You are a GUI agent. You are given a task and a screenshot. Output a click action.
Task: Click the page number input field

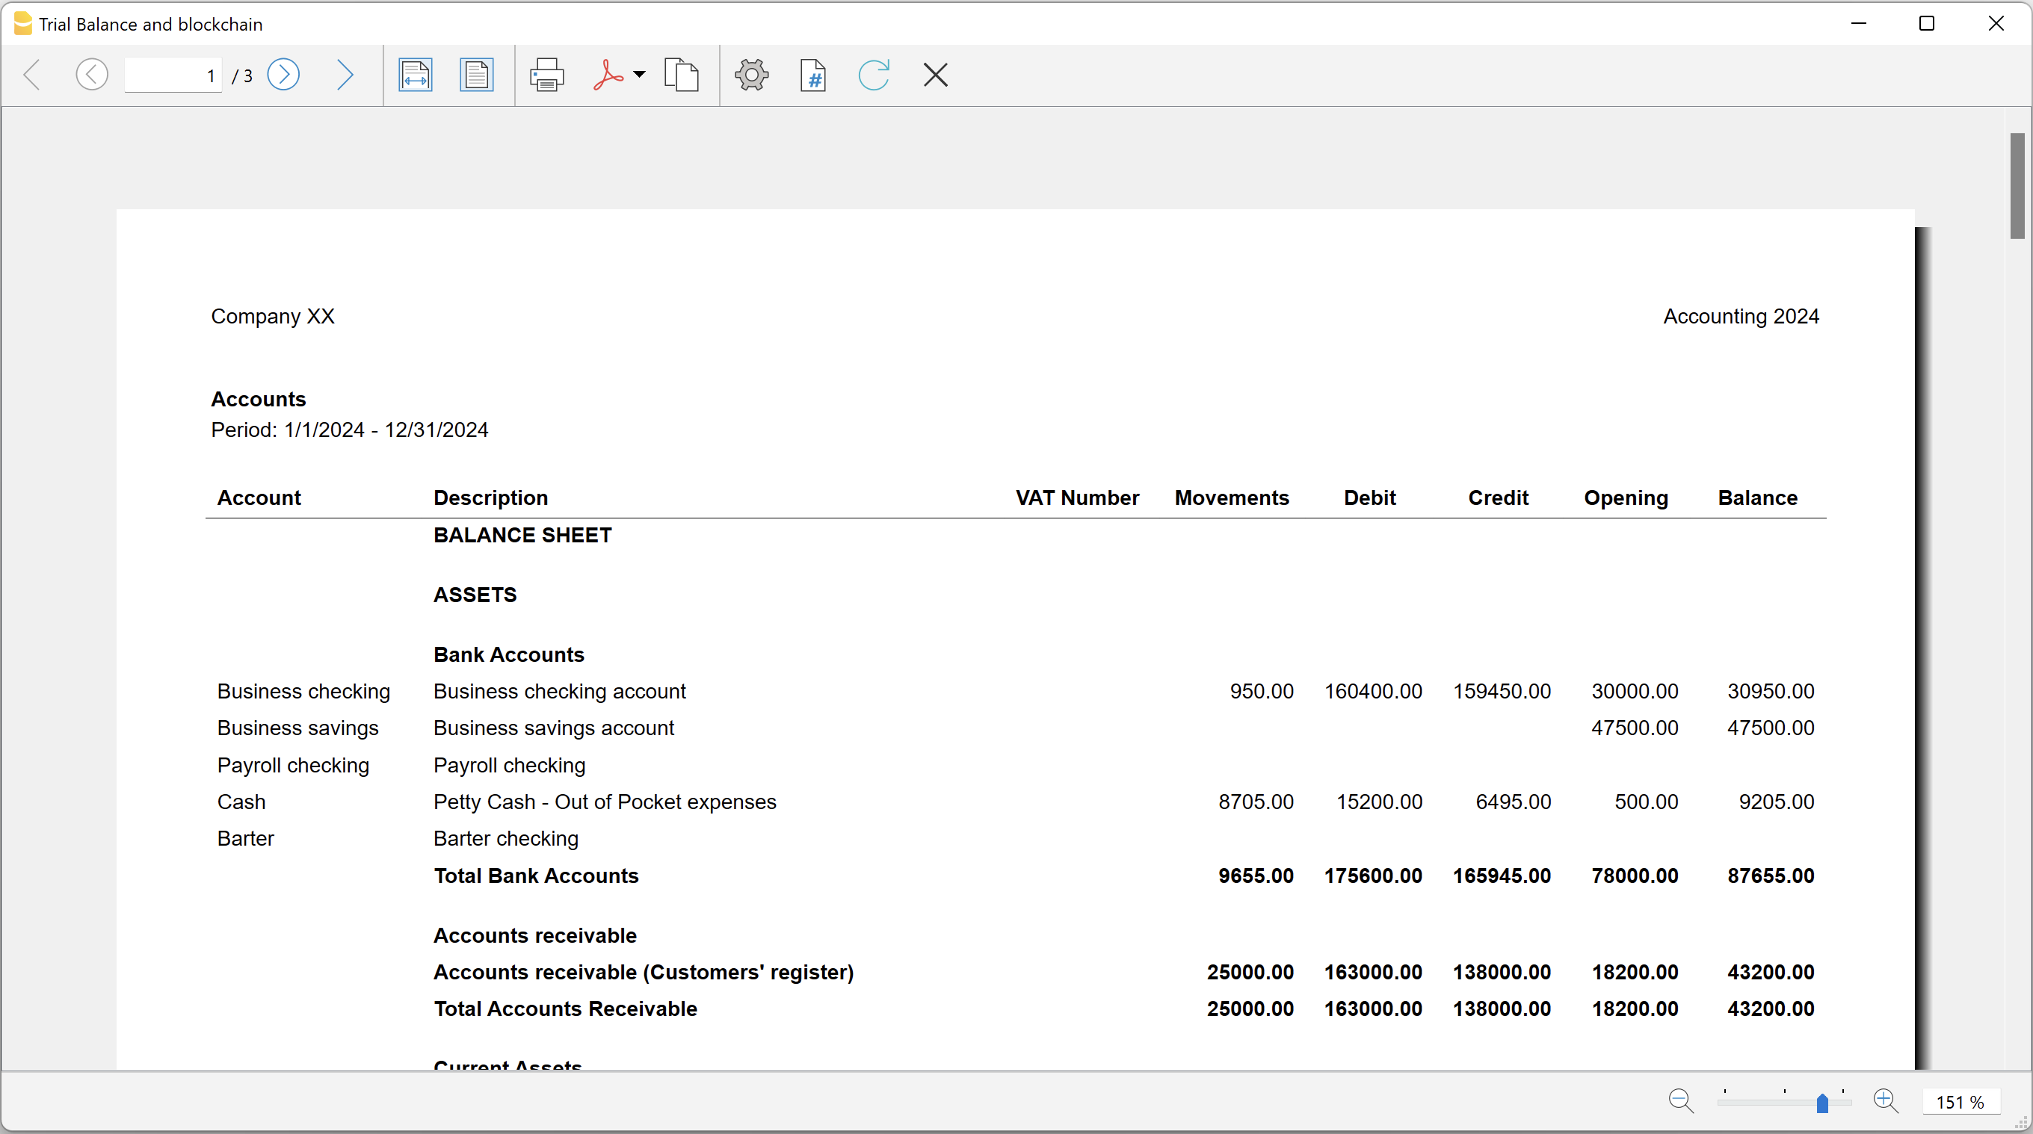(x=172, y=75)
